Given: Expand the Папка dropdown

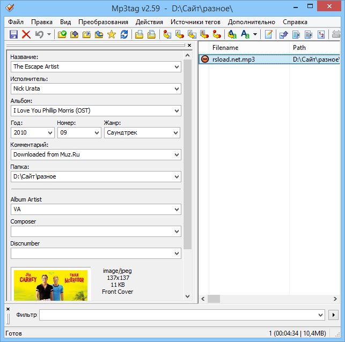Looking at the screenshot, I should 177,177.
